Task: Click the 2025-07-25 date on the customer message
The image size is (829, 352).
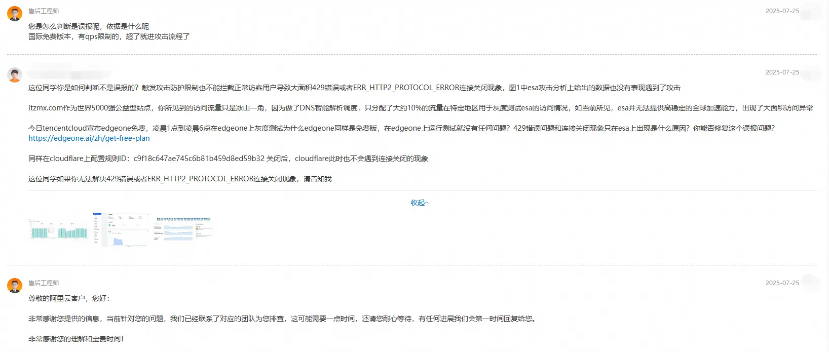Action: [x=782, y=72]
